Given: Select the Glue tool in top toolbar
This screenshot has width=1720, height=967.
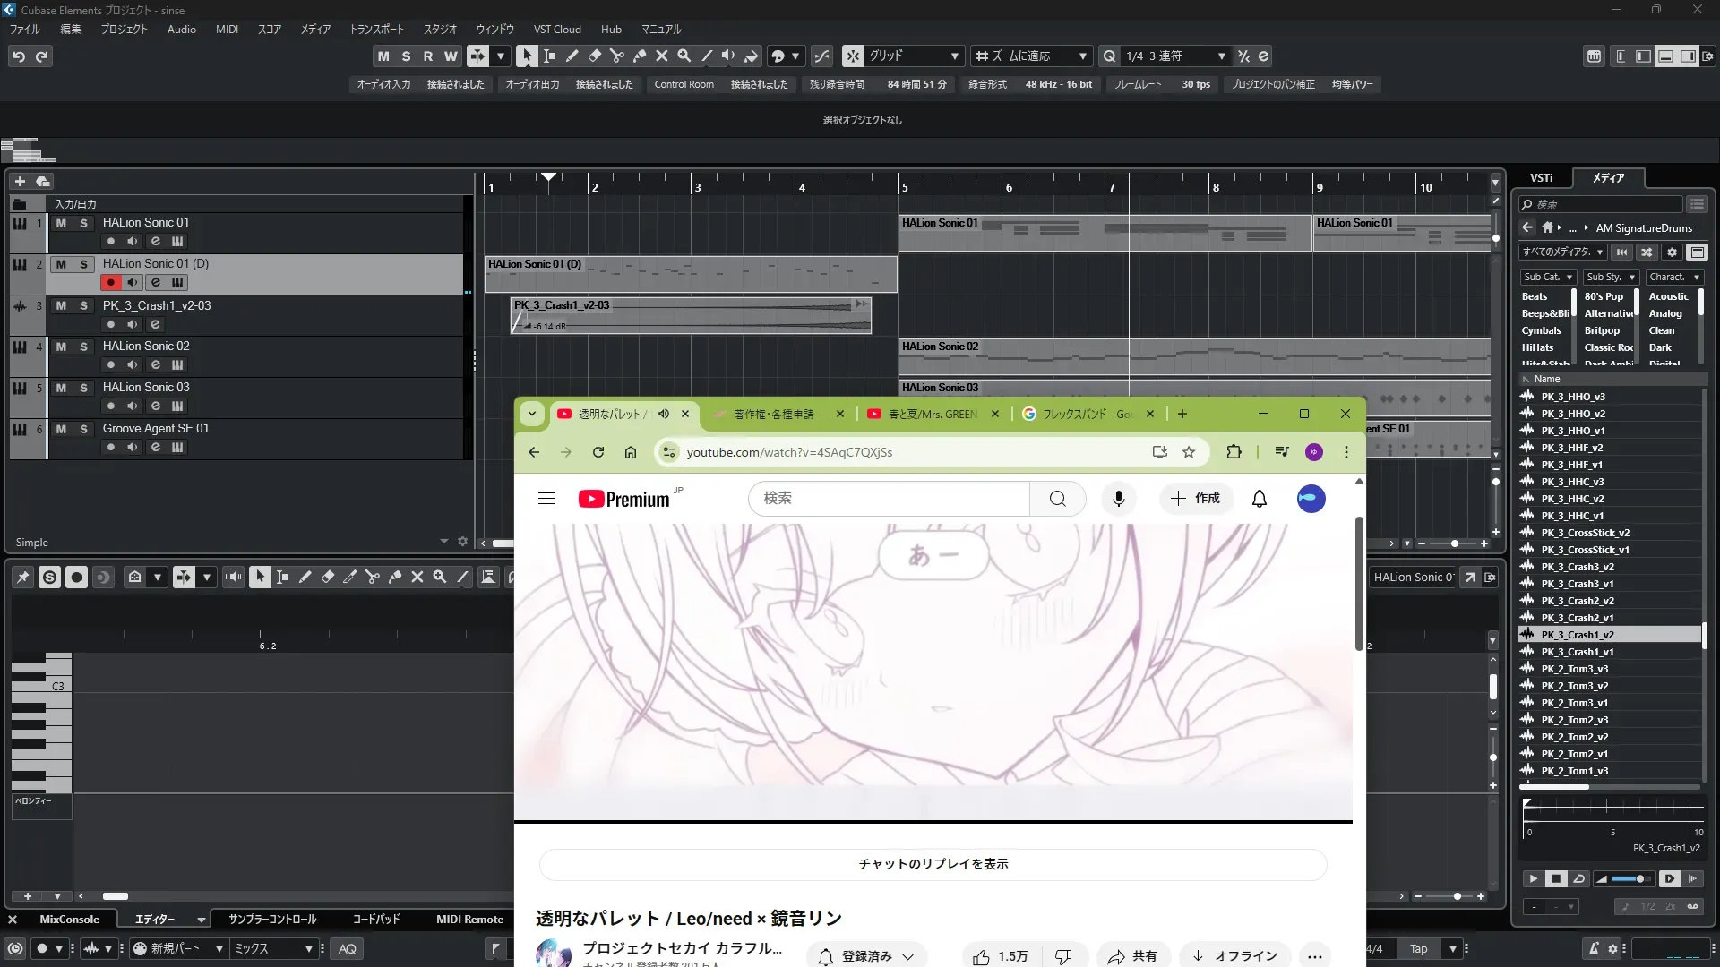Looking at the screenshot, I should coord(640,56).
